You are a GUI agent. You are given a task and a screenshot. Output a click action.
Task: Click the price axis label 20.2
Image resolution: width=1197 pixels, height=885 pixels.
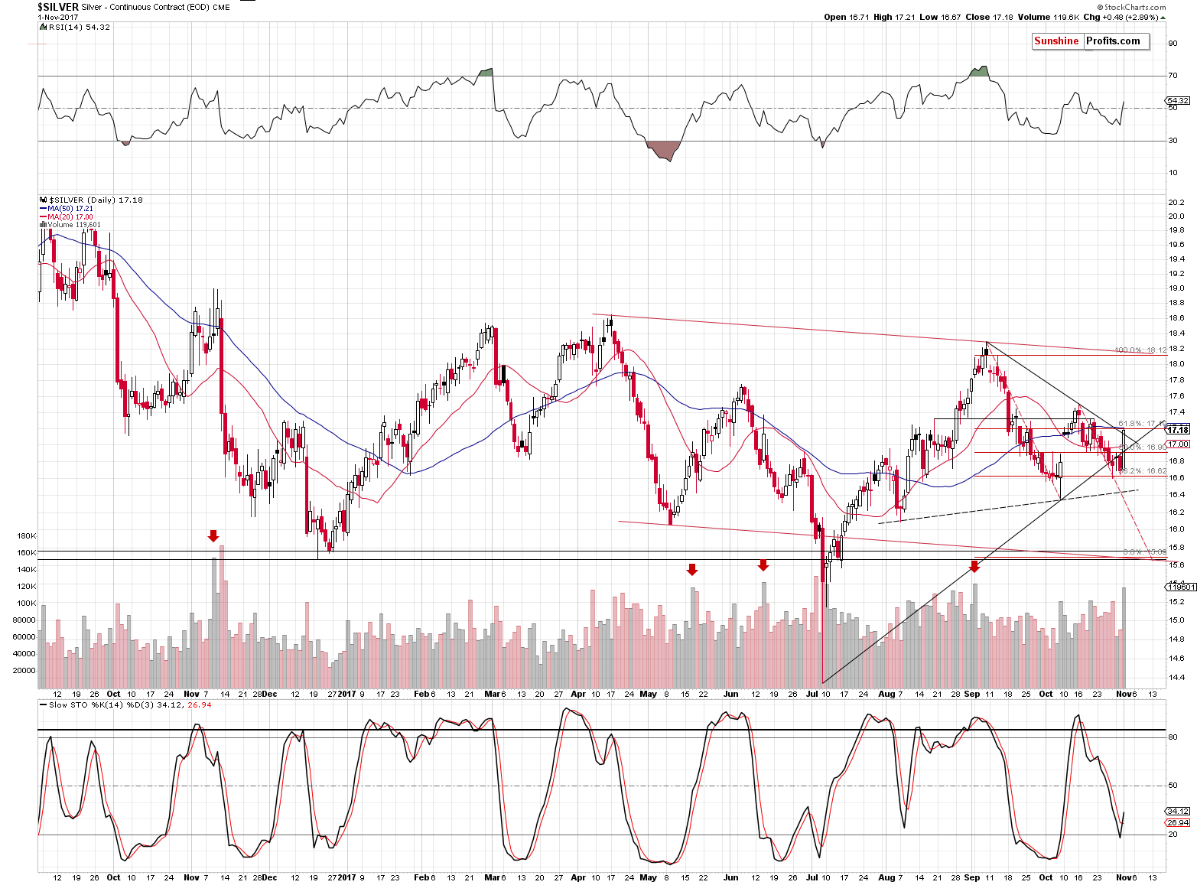click(1176, 203)
